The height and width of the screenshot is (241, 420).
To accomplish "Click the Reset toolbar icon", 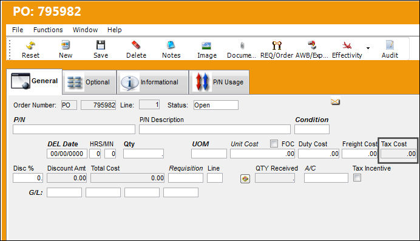I will pyautogui.click(x=30, y=46).
